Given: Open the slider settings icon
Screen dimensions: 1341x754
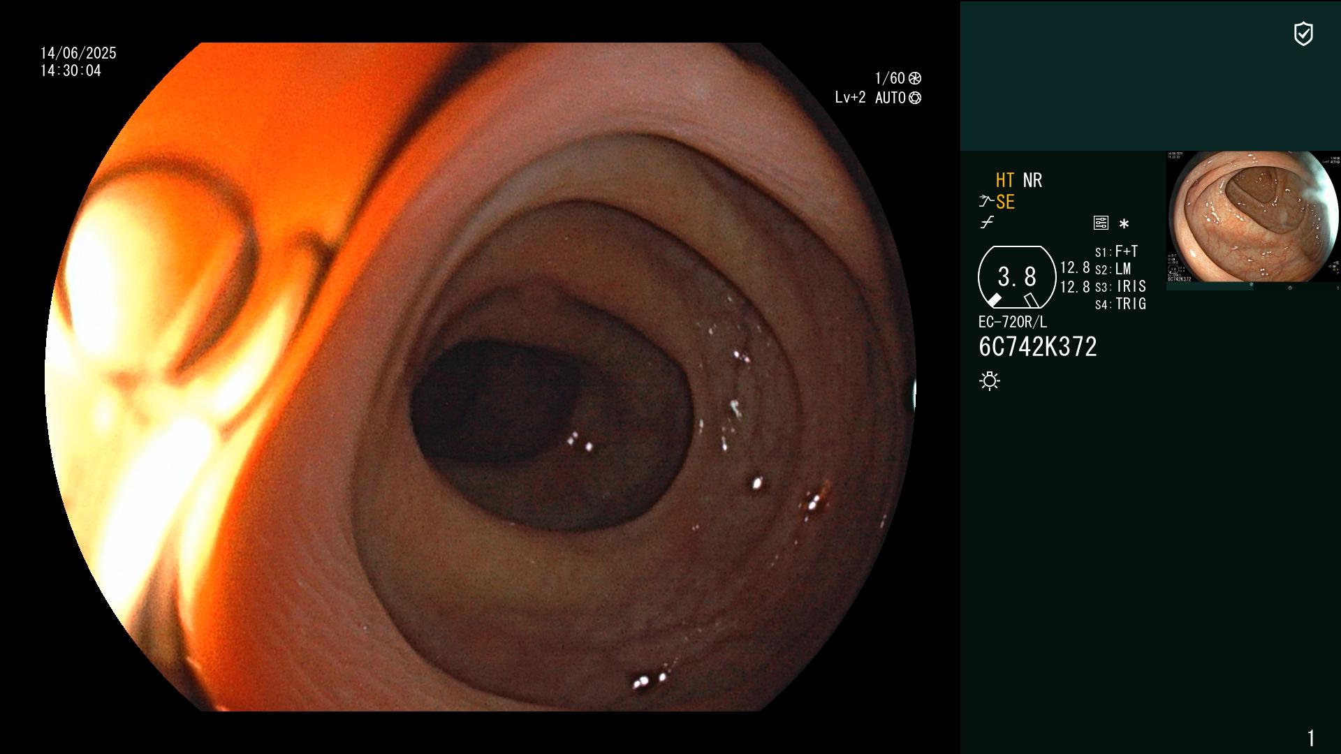Looking at the screenshot, I should click(x=1101, y=223).
